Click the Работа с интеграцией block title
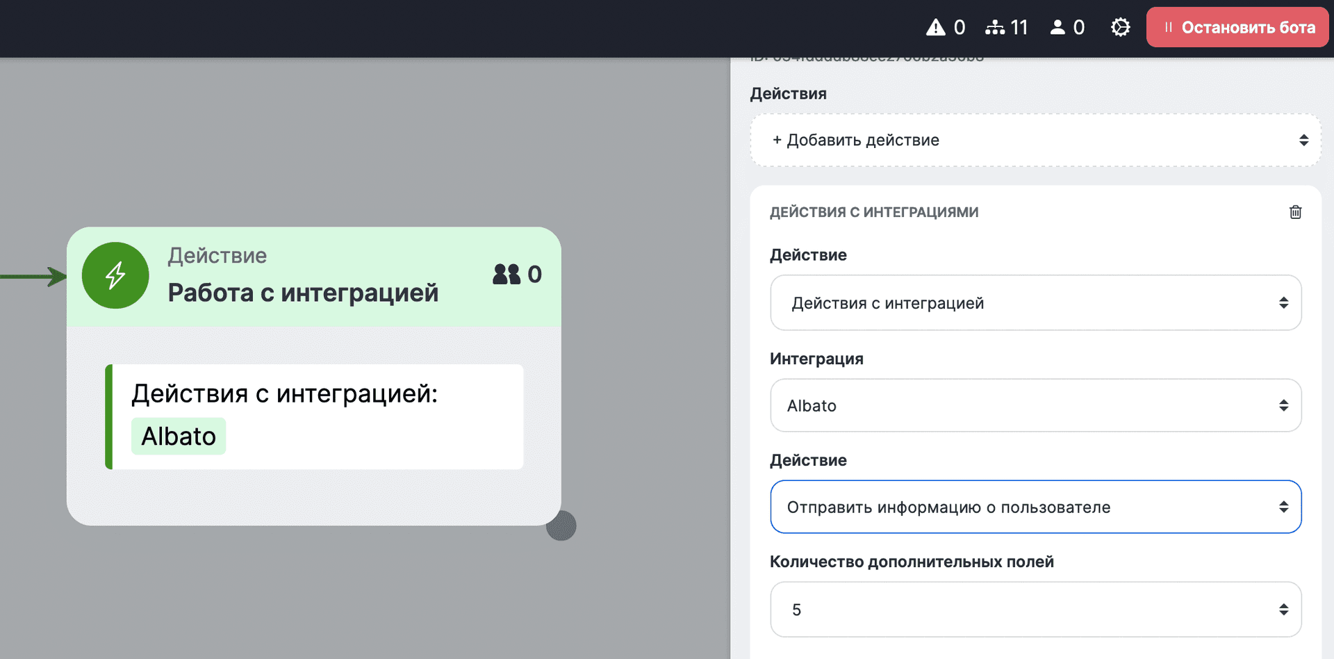This screenshot has height=659, width=1334. [303, 293]
